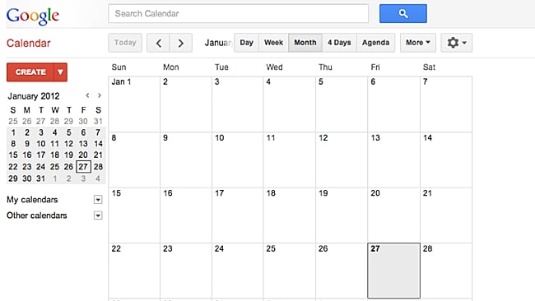This screenshot has width=535, height=301.
Task: Click in the Search Calendar field
Action: (238, 14)
